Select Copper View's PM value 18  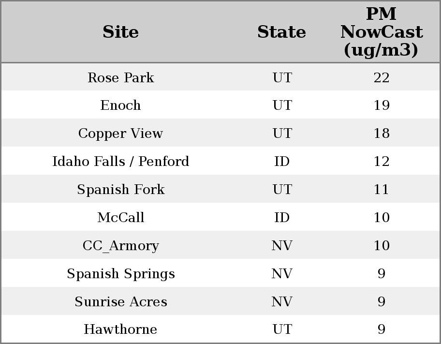coord(382,134)
